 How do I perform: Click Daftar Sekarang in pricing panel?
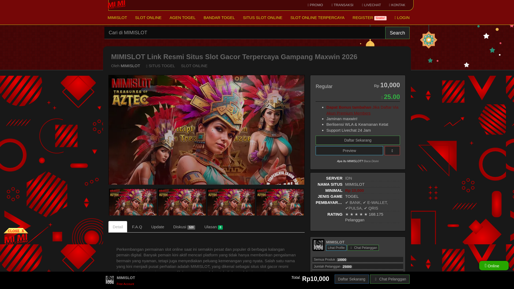tap(358, 140)
